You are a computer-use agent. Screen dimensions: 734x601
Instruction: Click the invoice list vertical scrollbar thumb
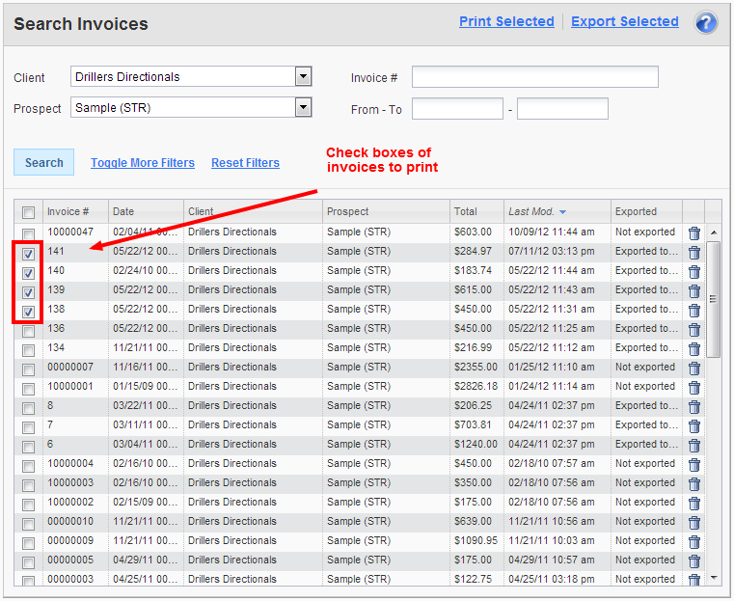click(714, 299)
